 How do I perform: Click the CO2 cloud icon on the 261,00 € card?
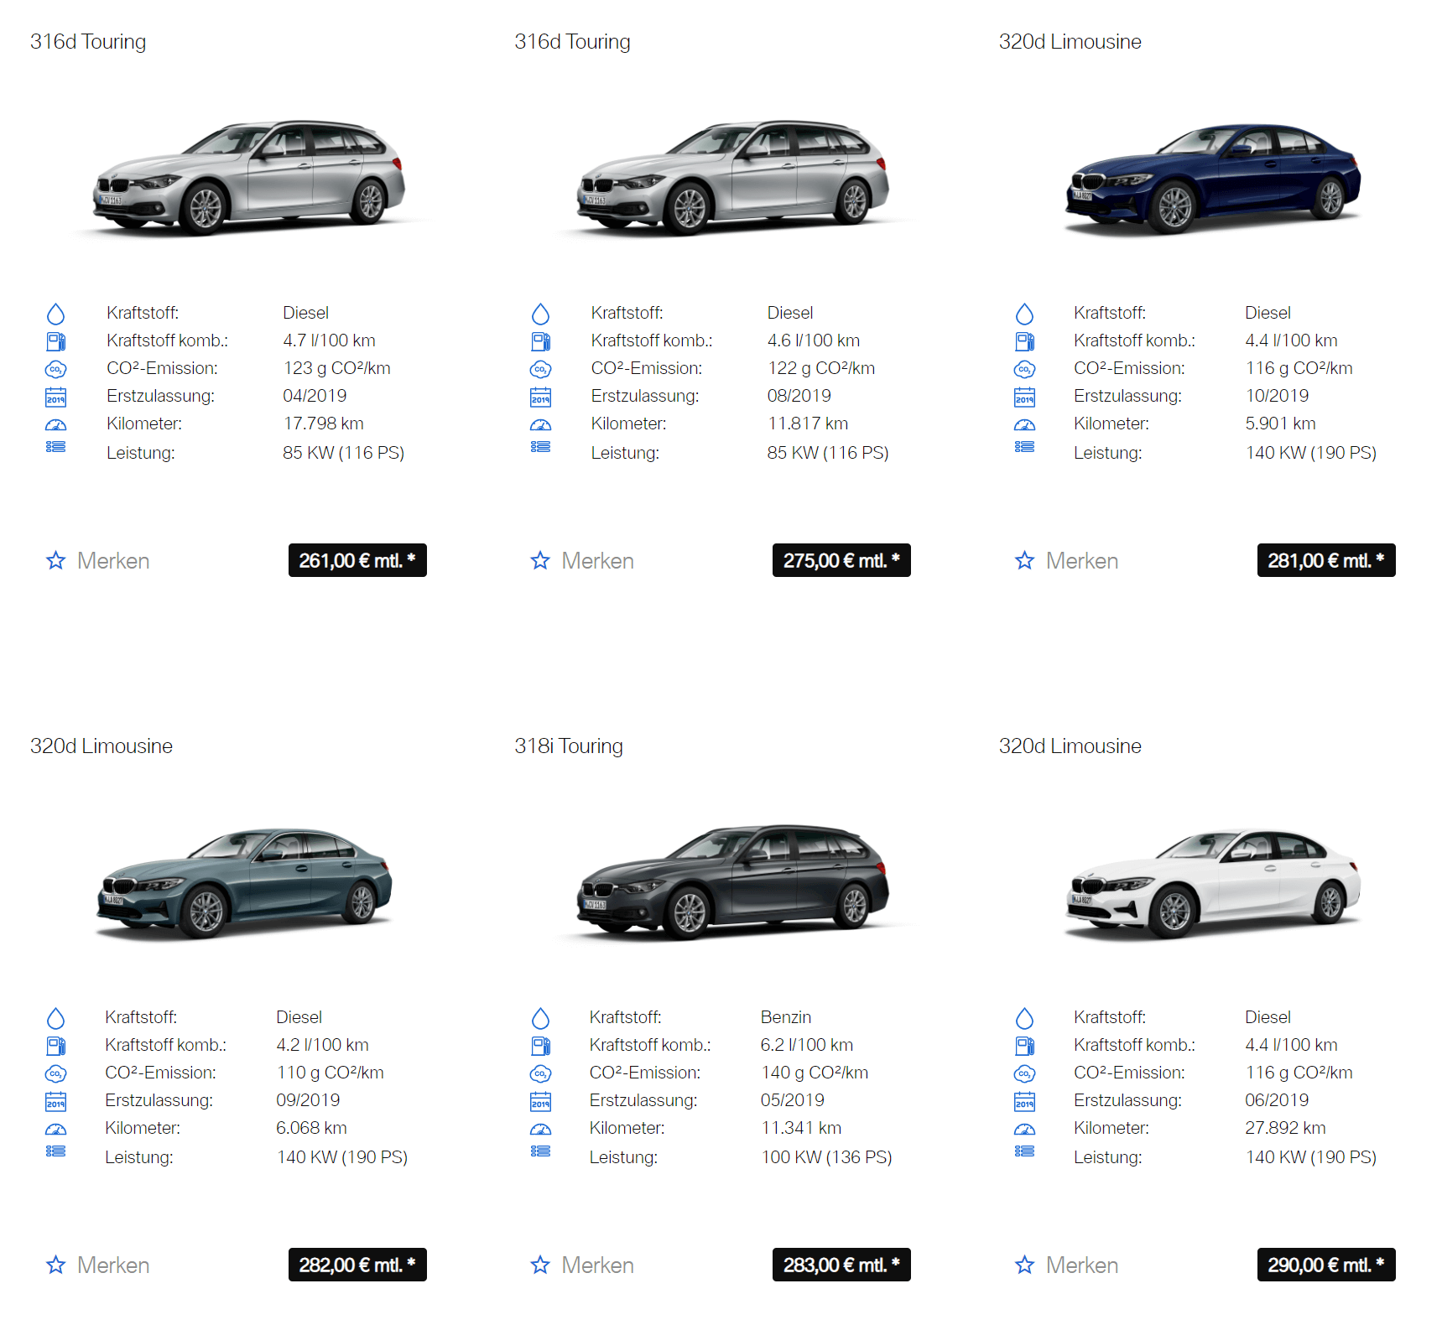(x=55, y=369)
